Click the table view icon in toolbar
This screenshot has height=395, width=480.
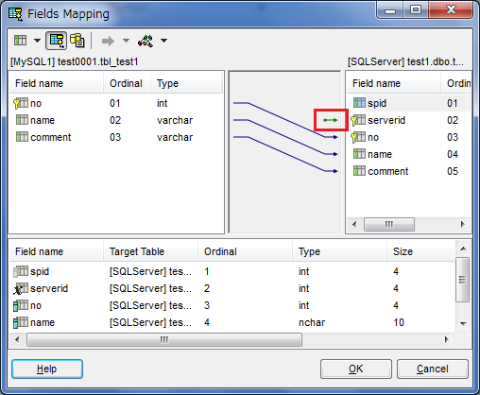(20, 41)
